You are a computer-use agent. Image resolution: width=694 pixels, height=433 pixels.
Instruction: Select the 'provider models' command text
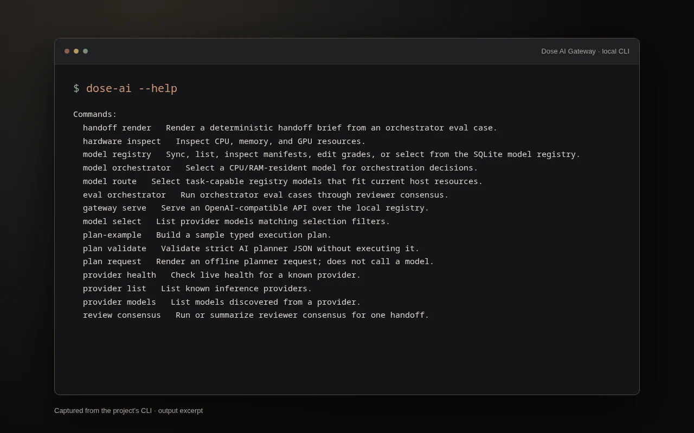pos(119,302)
